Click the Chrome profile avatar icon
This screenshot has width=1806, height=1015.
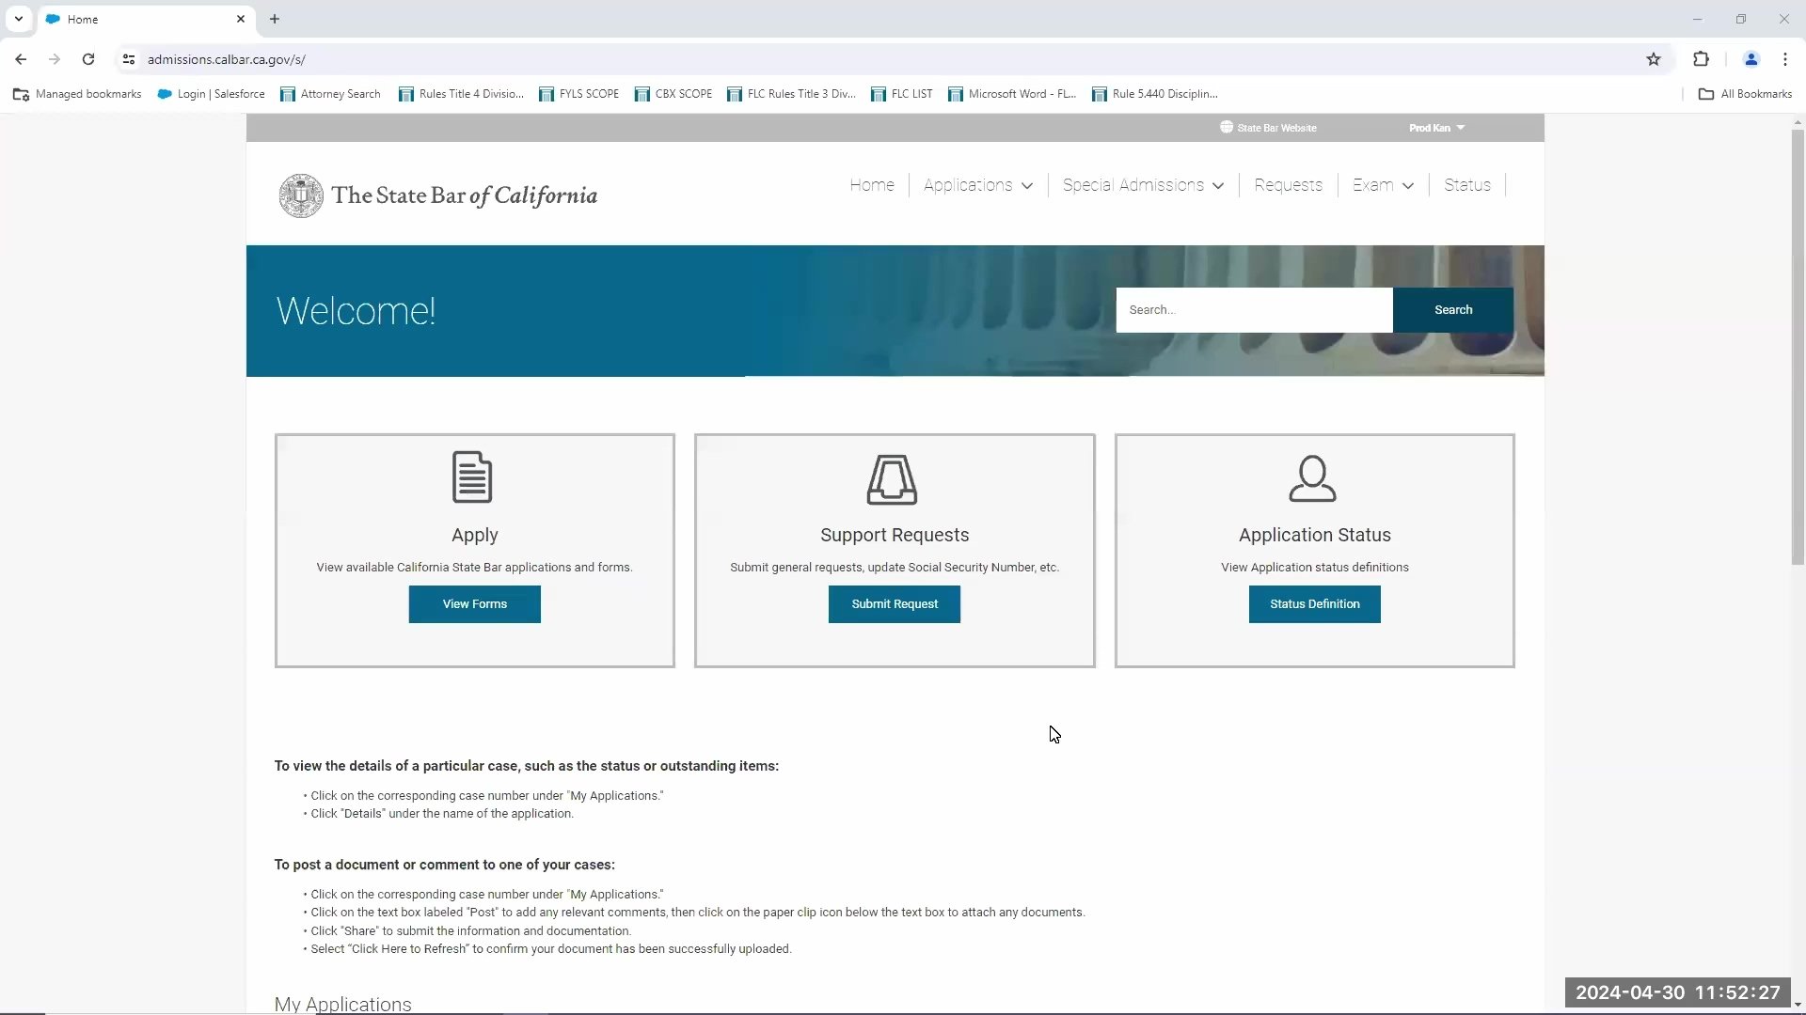(1751, 59)
